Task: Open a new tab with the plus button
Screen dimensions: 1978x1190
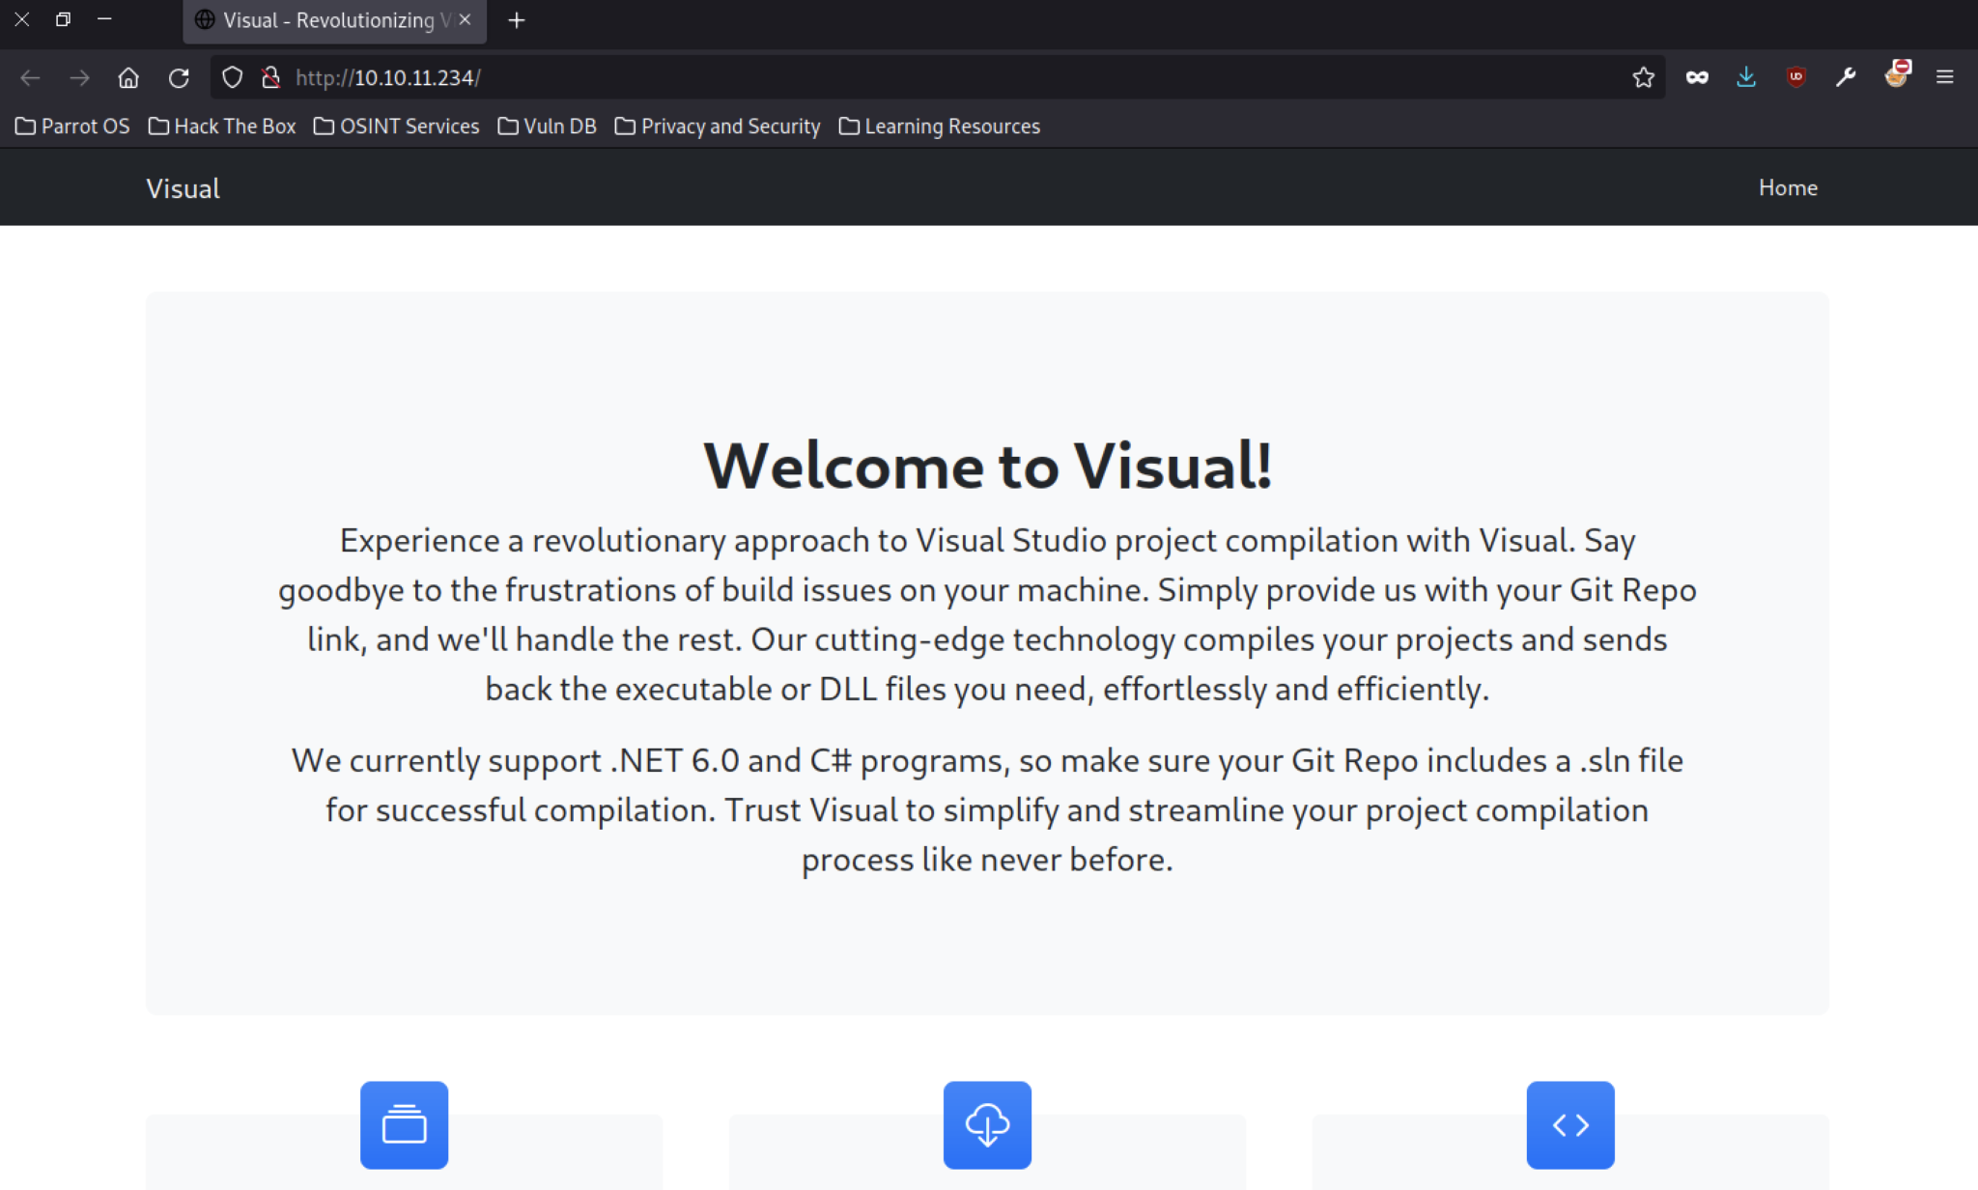Action: coord(517,20)
